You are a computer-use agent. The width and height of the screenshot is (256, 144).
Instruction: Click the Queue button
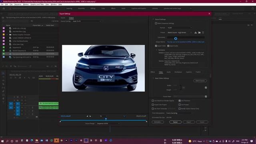(175, 122)
